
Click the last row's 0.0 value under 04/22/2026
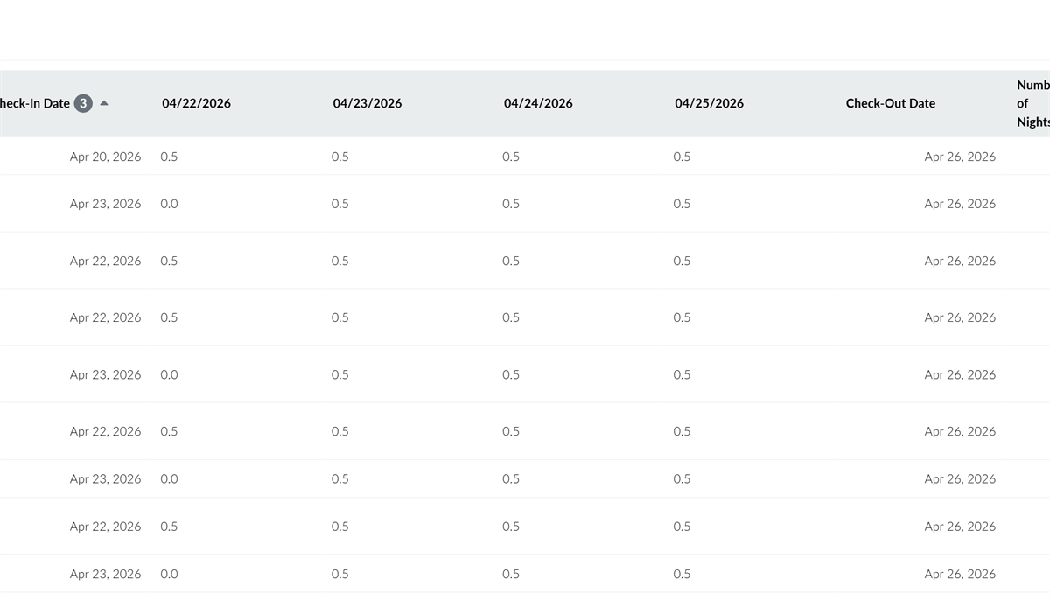coord(169,574)
